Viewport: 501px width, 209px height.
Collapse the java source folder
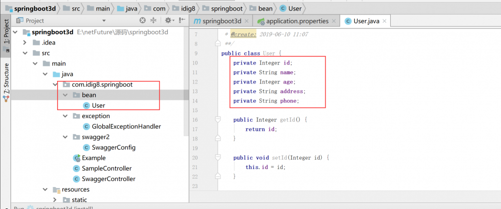[45, 74]
